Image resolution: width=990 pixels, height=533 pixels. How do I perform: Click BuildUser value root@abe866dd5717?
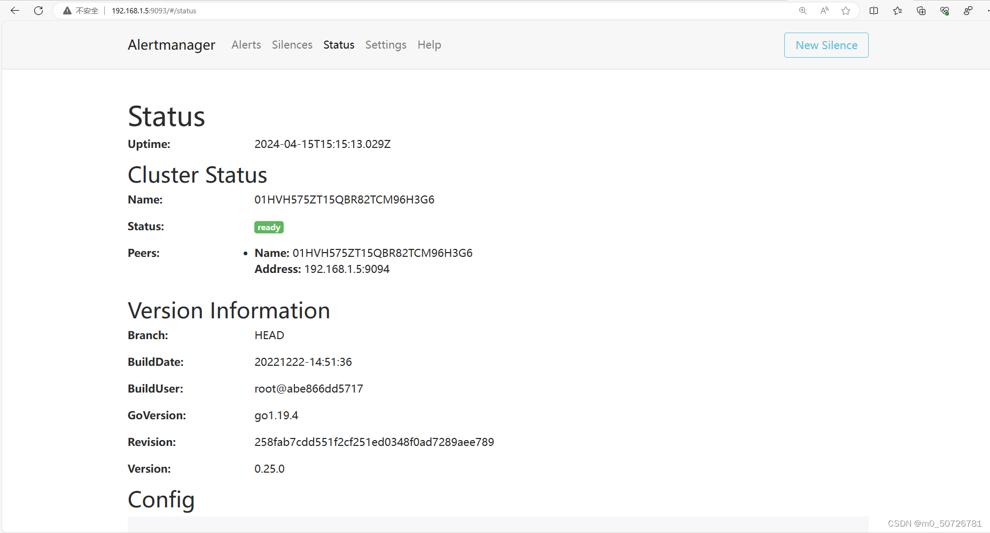tap(309, 389)
